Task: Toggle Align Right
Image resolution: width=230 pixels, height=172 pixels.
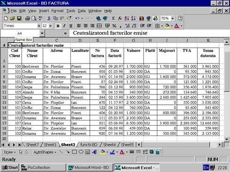Action: [x=92, y=26]
